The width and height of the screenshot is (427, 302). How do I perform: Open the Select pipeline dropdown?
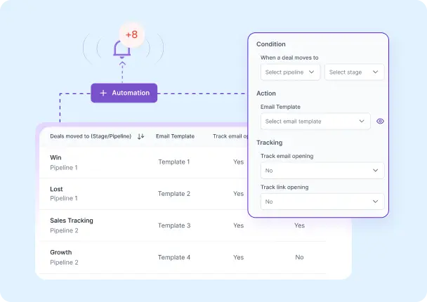pyautogui.click(x=290, y=72)
